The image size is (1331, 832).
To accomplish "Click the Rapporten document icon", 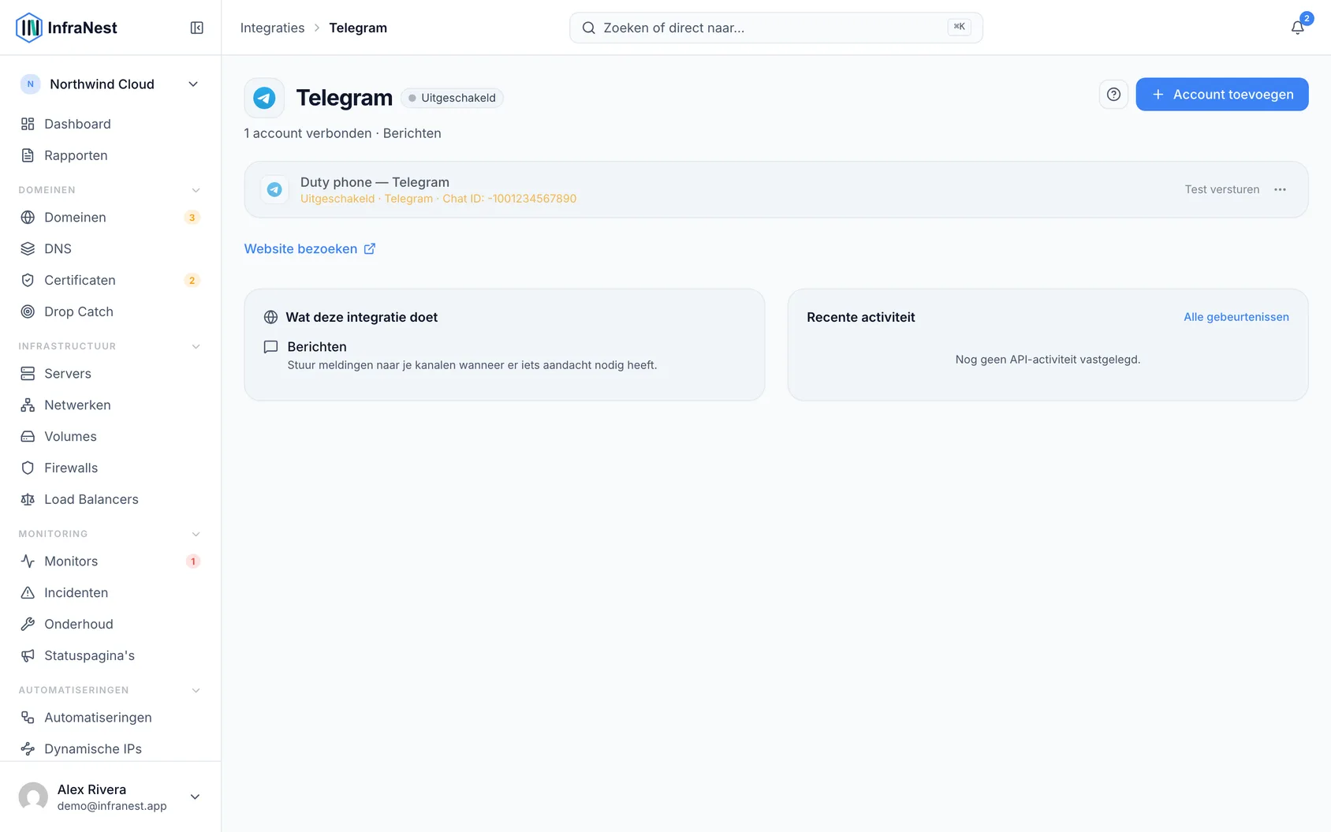I will click(x=28, y=155).
